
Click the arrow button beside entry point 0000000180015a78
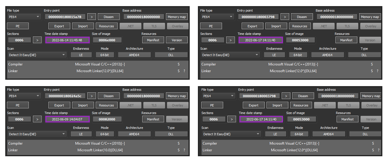pyautogui.click(x=91, y=17)
